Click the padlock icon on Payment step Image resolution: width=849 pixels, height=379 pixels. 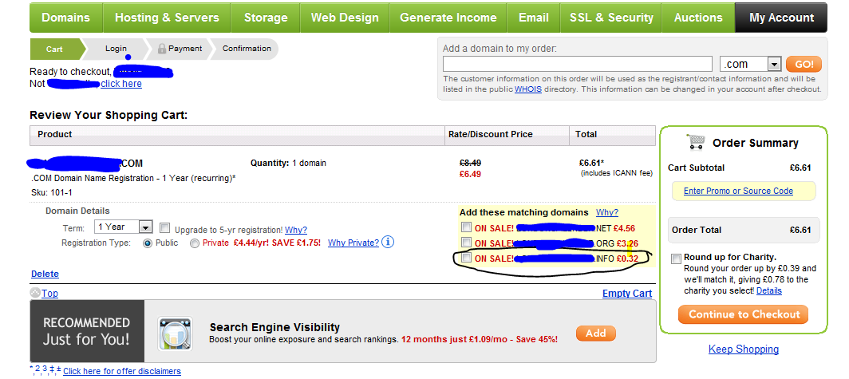click(161, 49)
